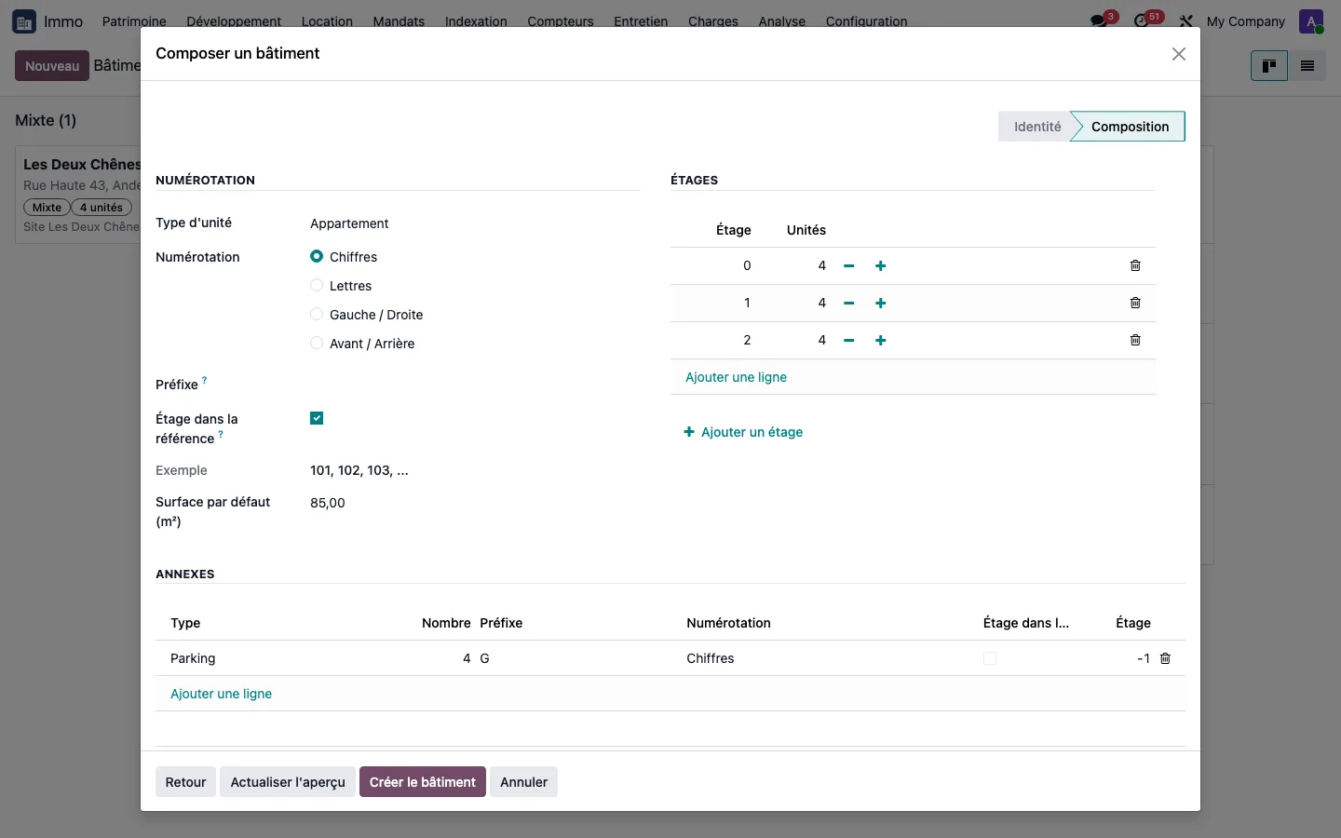The image size is (1341, 838).
Task: Delete the Parking annex row
Action: tap(1165, 658)
